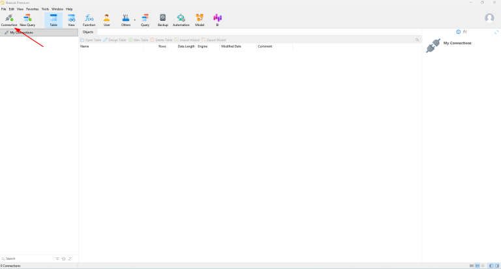The image size is (501, 269).
Task: Click the Query toolbar icon
Action: [x=145, y=20]
